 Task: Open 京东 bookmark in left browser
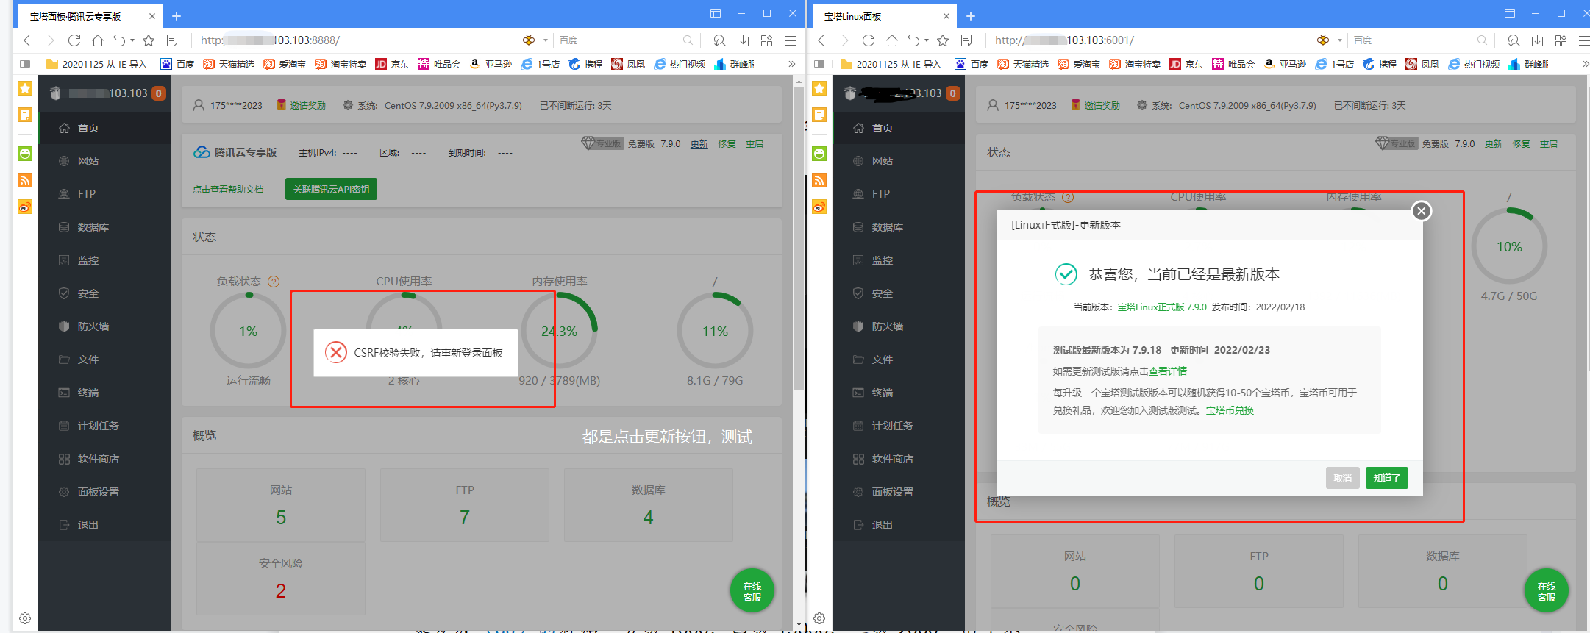[392, 64]
